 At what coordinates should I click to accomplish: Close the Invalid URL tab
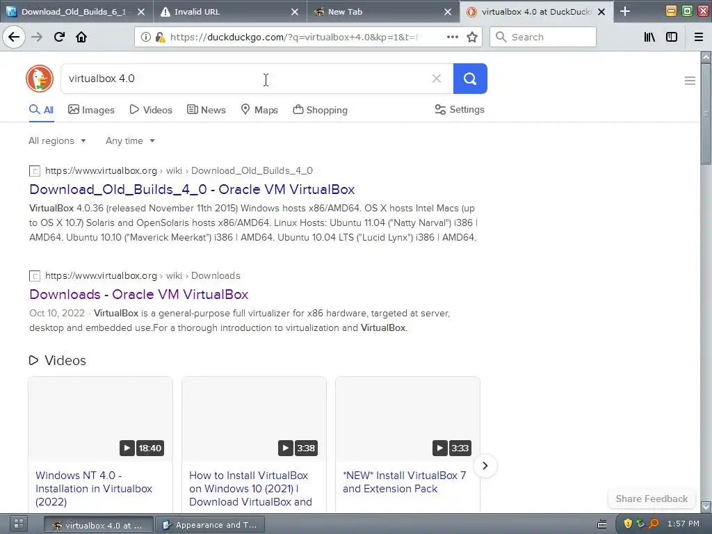point(295,12)
